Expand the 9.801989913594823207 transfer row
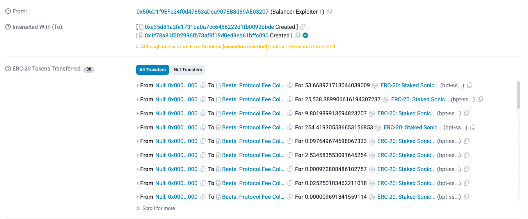The width and height of the screenshot is (528, 219). click(138, 113)
